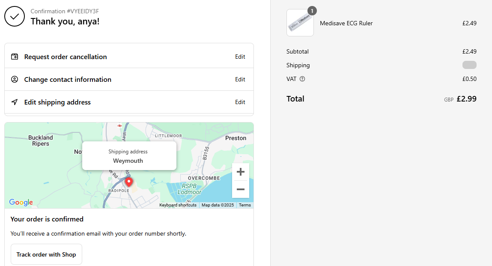Click the Weymouth shipping address popup
The width and height of the screenshot is (492, 266).
pos(129,156)
